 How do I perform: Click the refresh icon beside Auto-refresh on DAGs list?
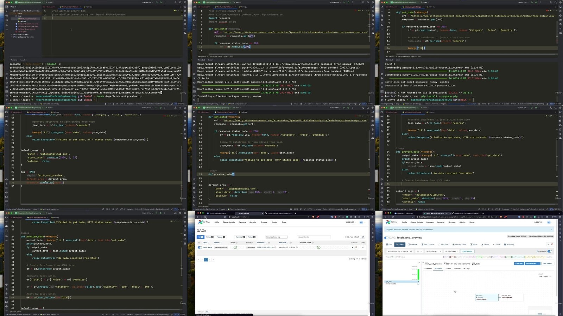[363, 237]
